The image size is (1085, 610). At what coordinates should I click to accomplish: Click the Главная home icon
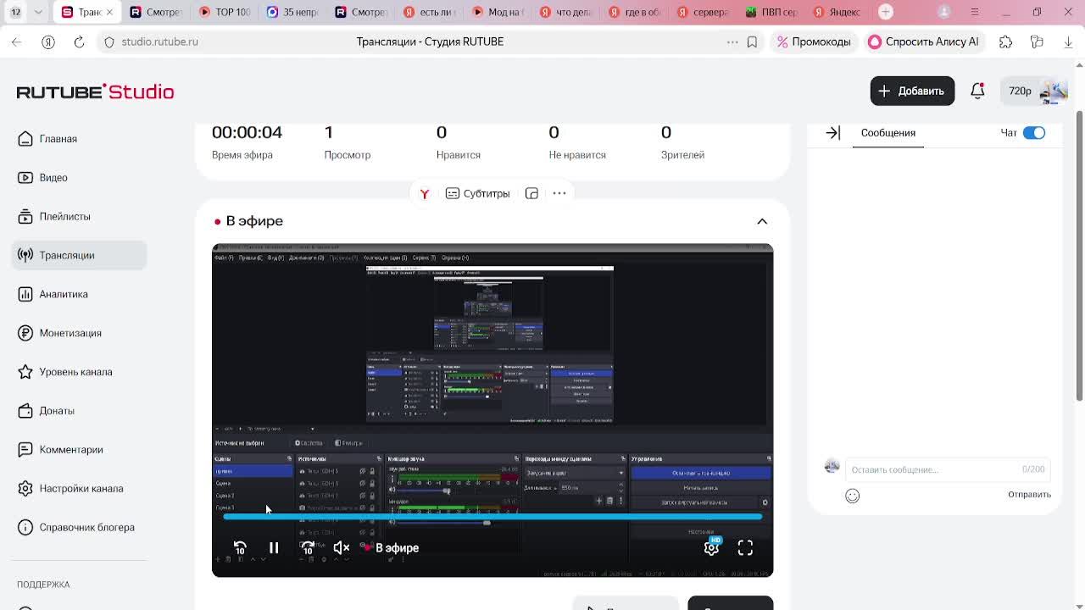[x=25, y=139]
